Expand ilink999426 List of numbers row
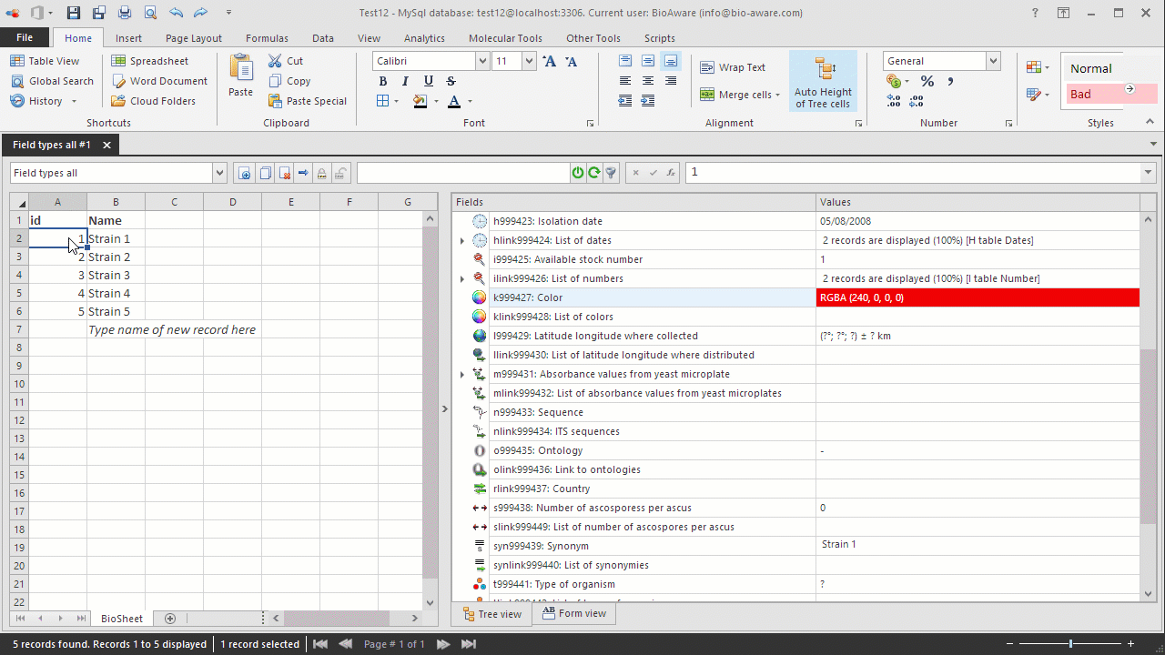1165x655 pixels. pos(462,279)
